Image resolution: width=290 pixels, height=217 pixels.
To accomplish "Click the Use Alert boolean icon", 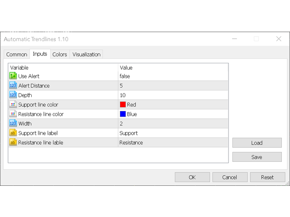I will click(x=13, y=76).
